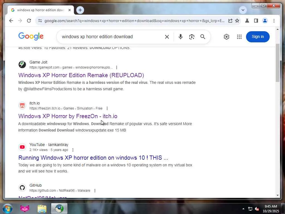Image resolution: width=285 pixels, height=214 pixels.
Task: Open the clock showing 9:45 AM
Action: (x=271, y=209)
